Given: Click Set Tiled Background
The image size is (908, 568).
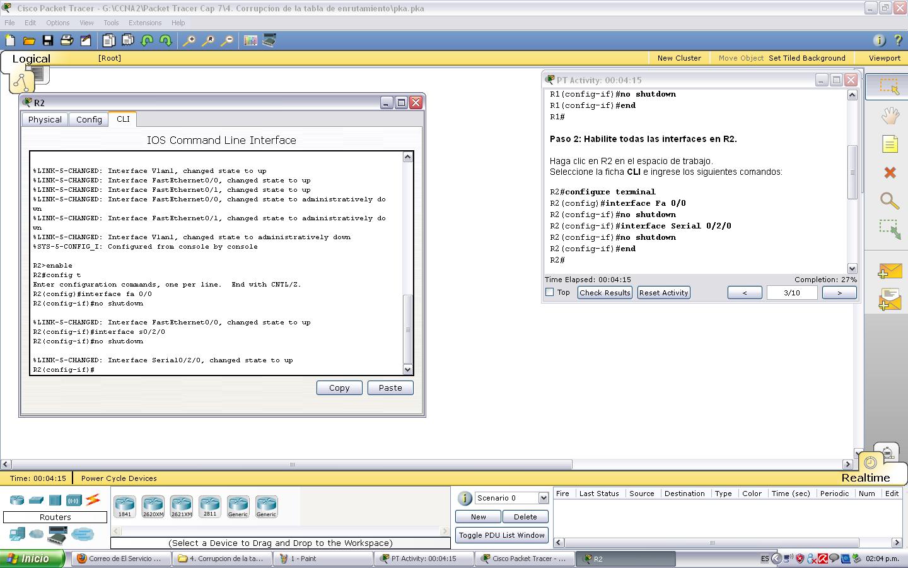Looking at the screenshot, I should point(807,58).
